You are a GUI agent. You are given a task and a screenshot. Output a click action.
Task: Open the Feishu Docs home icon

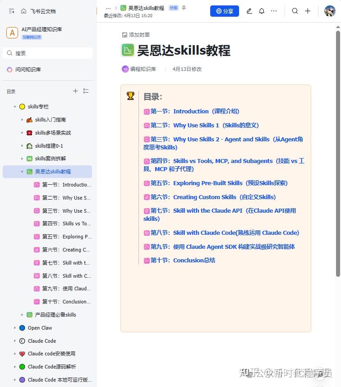(23, 11)
